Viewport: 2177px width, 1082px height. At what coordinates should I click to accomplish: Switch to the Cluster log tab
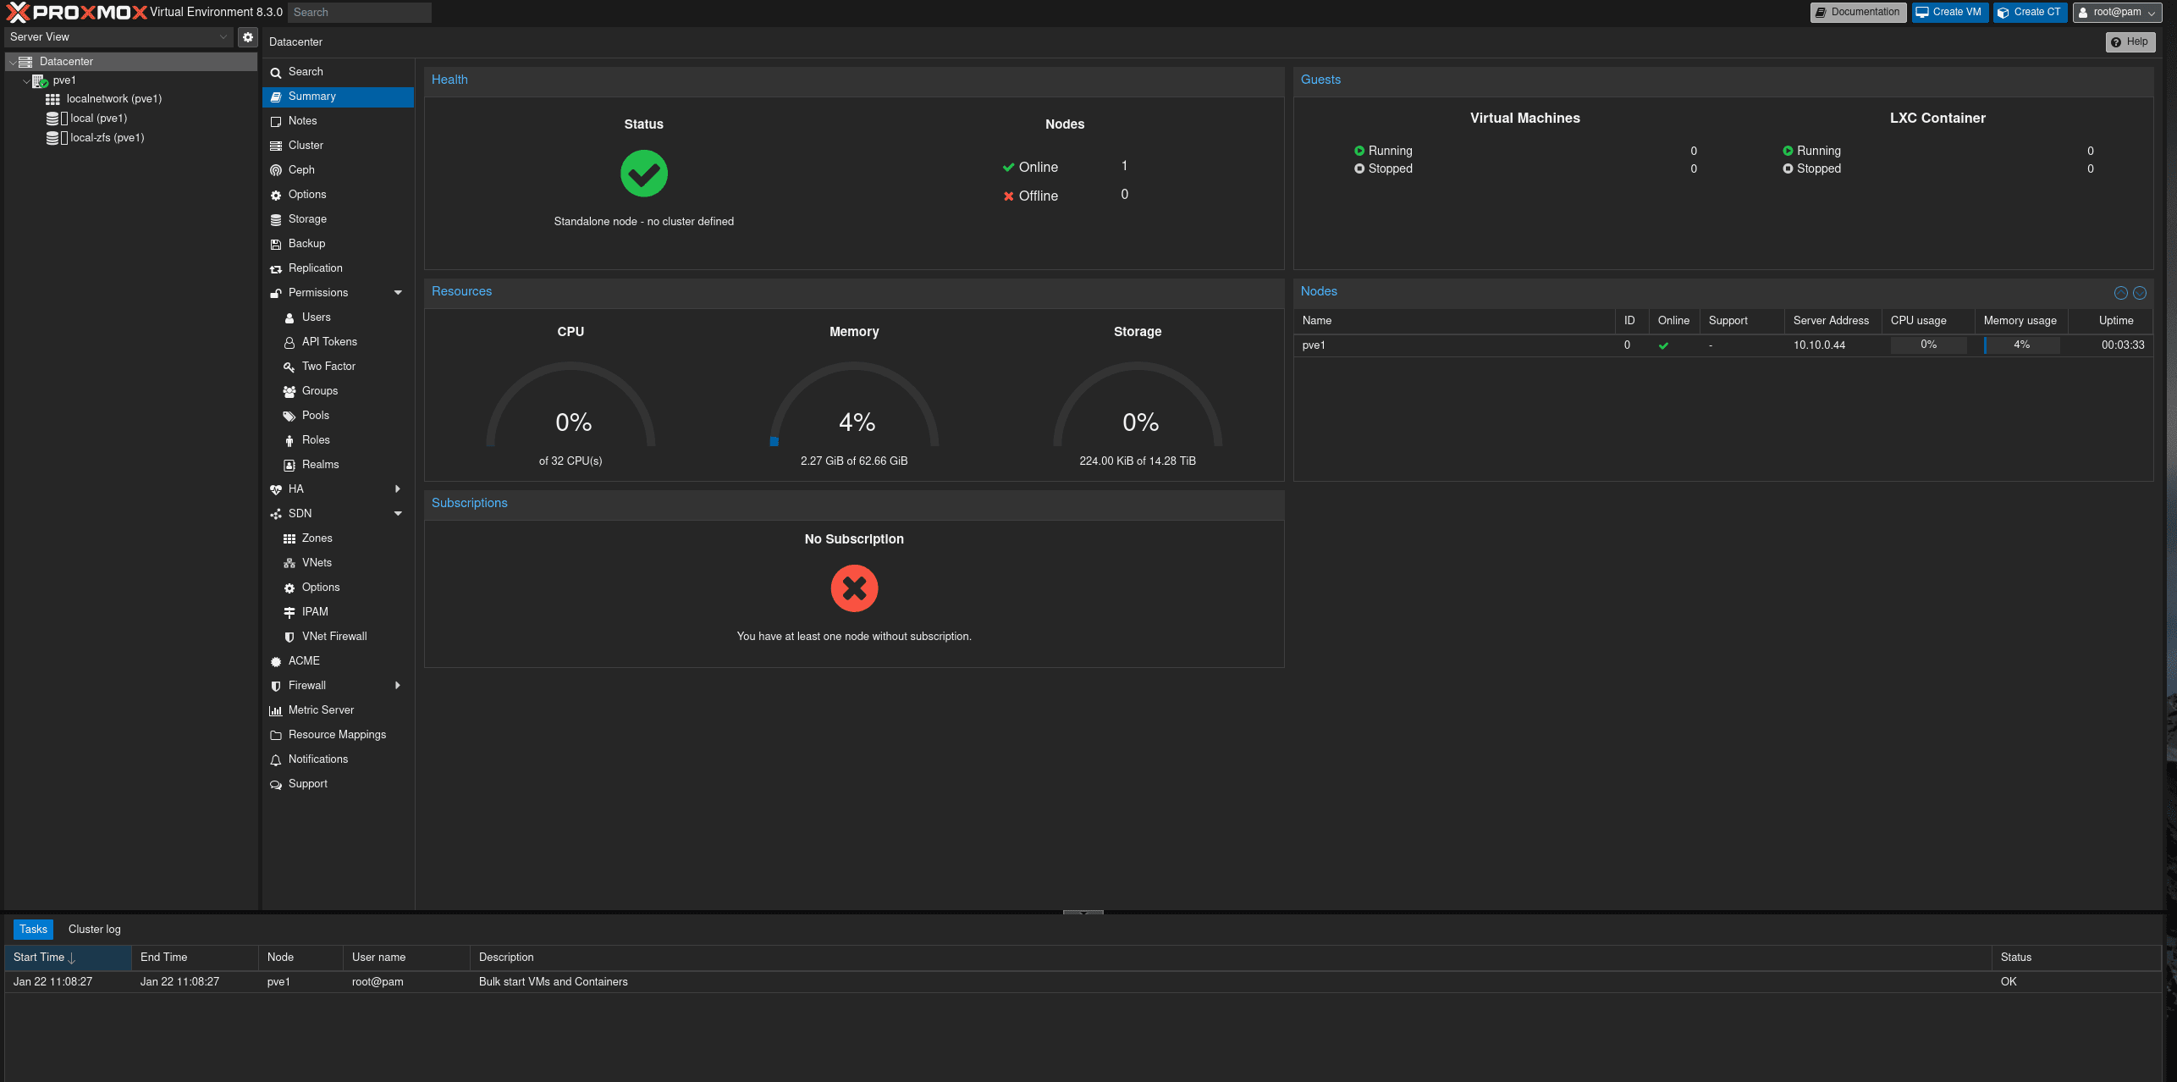94,930
